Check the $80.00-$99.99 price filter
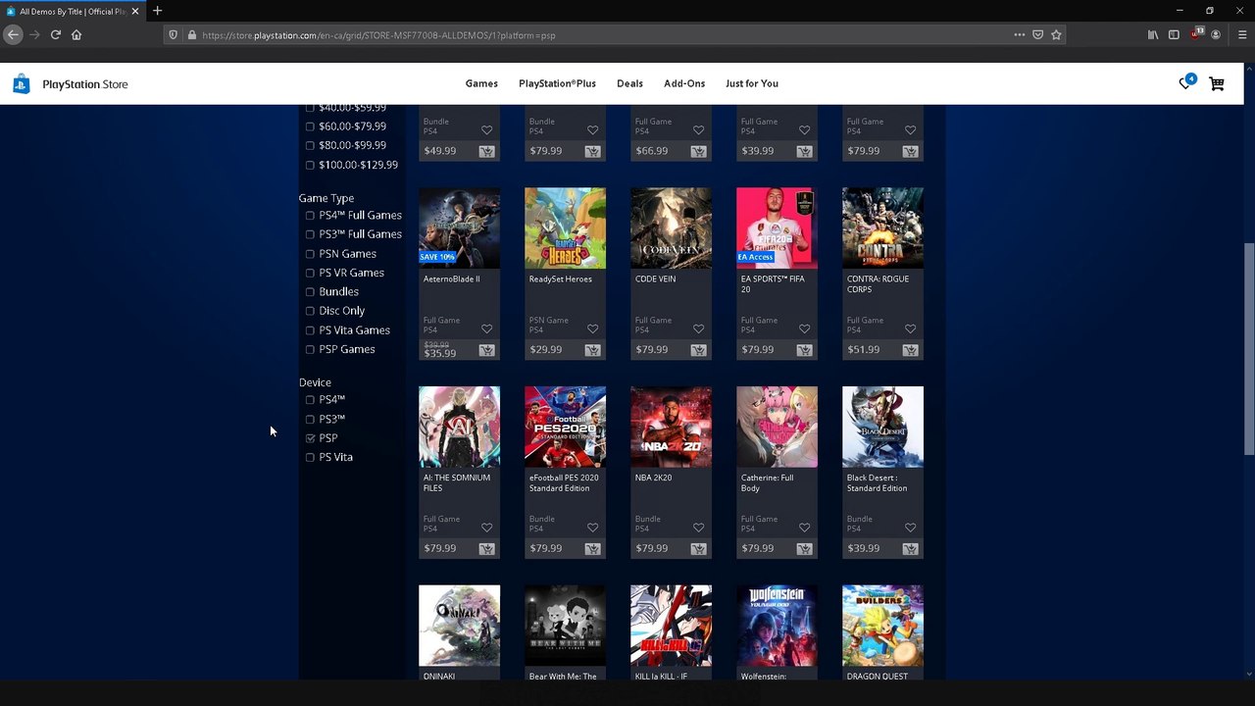The image size is (1255, 706). 310,145
